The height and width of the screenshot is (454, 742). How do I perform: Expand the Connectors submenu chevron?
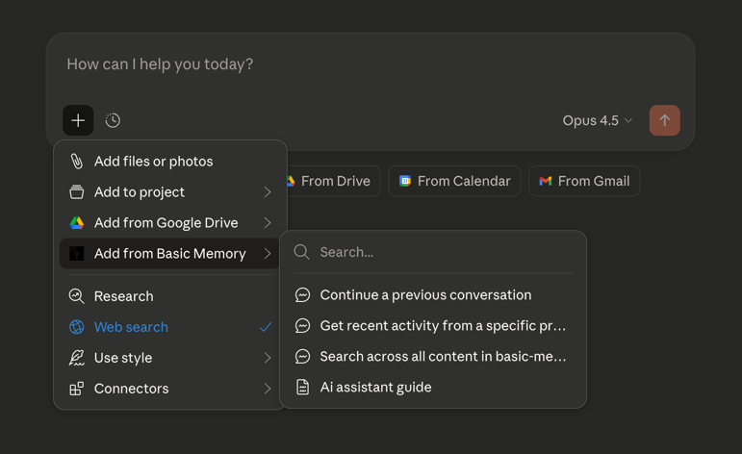268,389
